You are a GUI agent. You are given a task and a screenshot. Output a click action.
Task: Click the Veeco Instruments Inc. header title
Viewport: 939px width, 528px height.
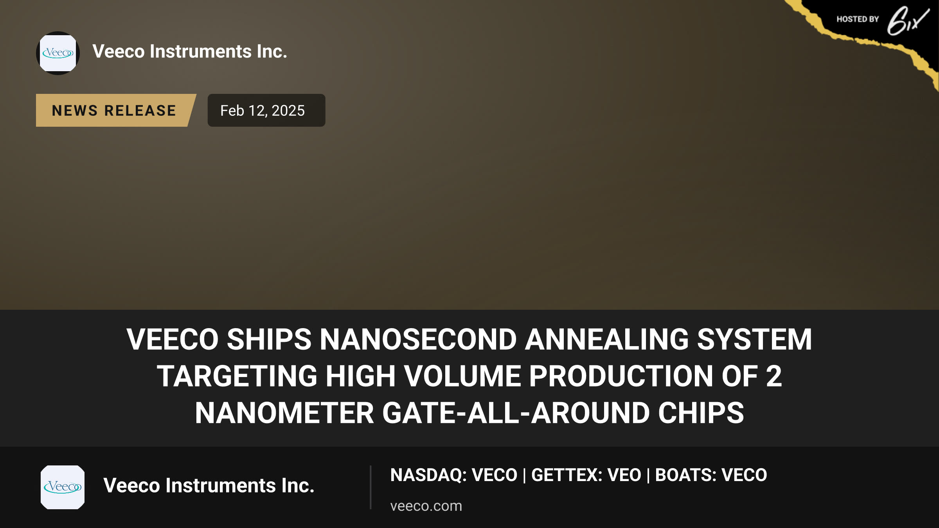pos(190,52)
